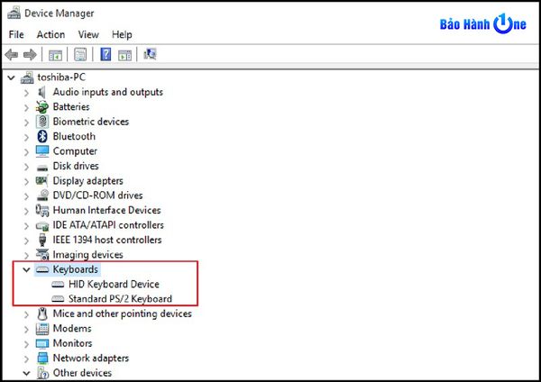
Task: Collapse the Keyboards category
Action: tap(24, 269)
